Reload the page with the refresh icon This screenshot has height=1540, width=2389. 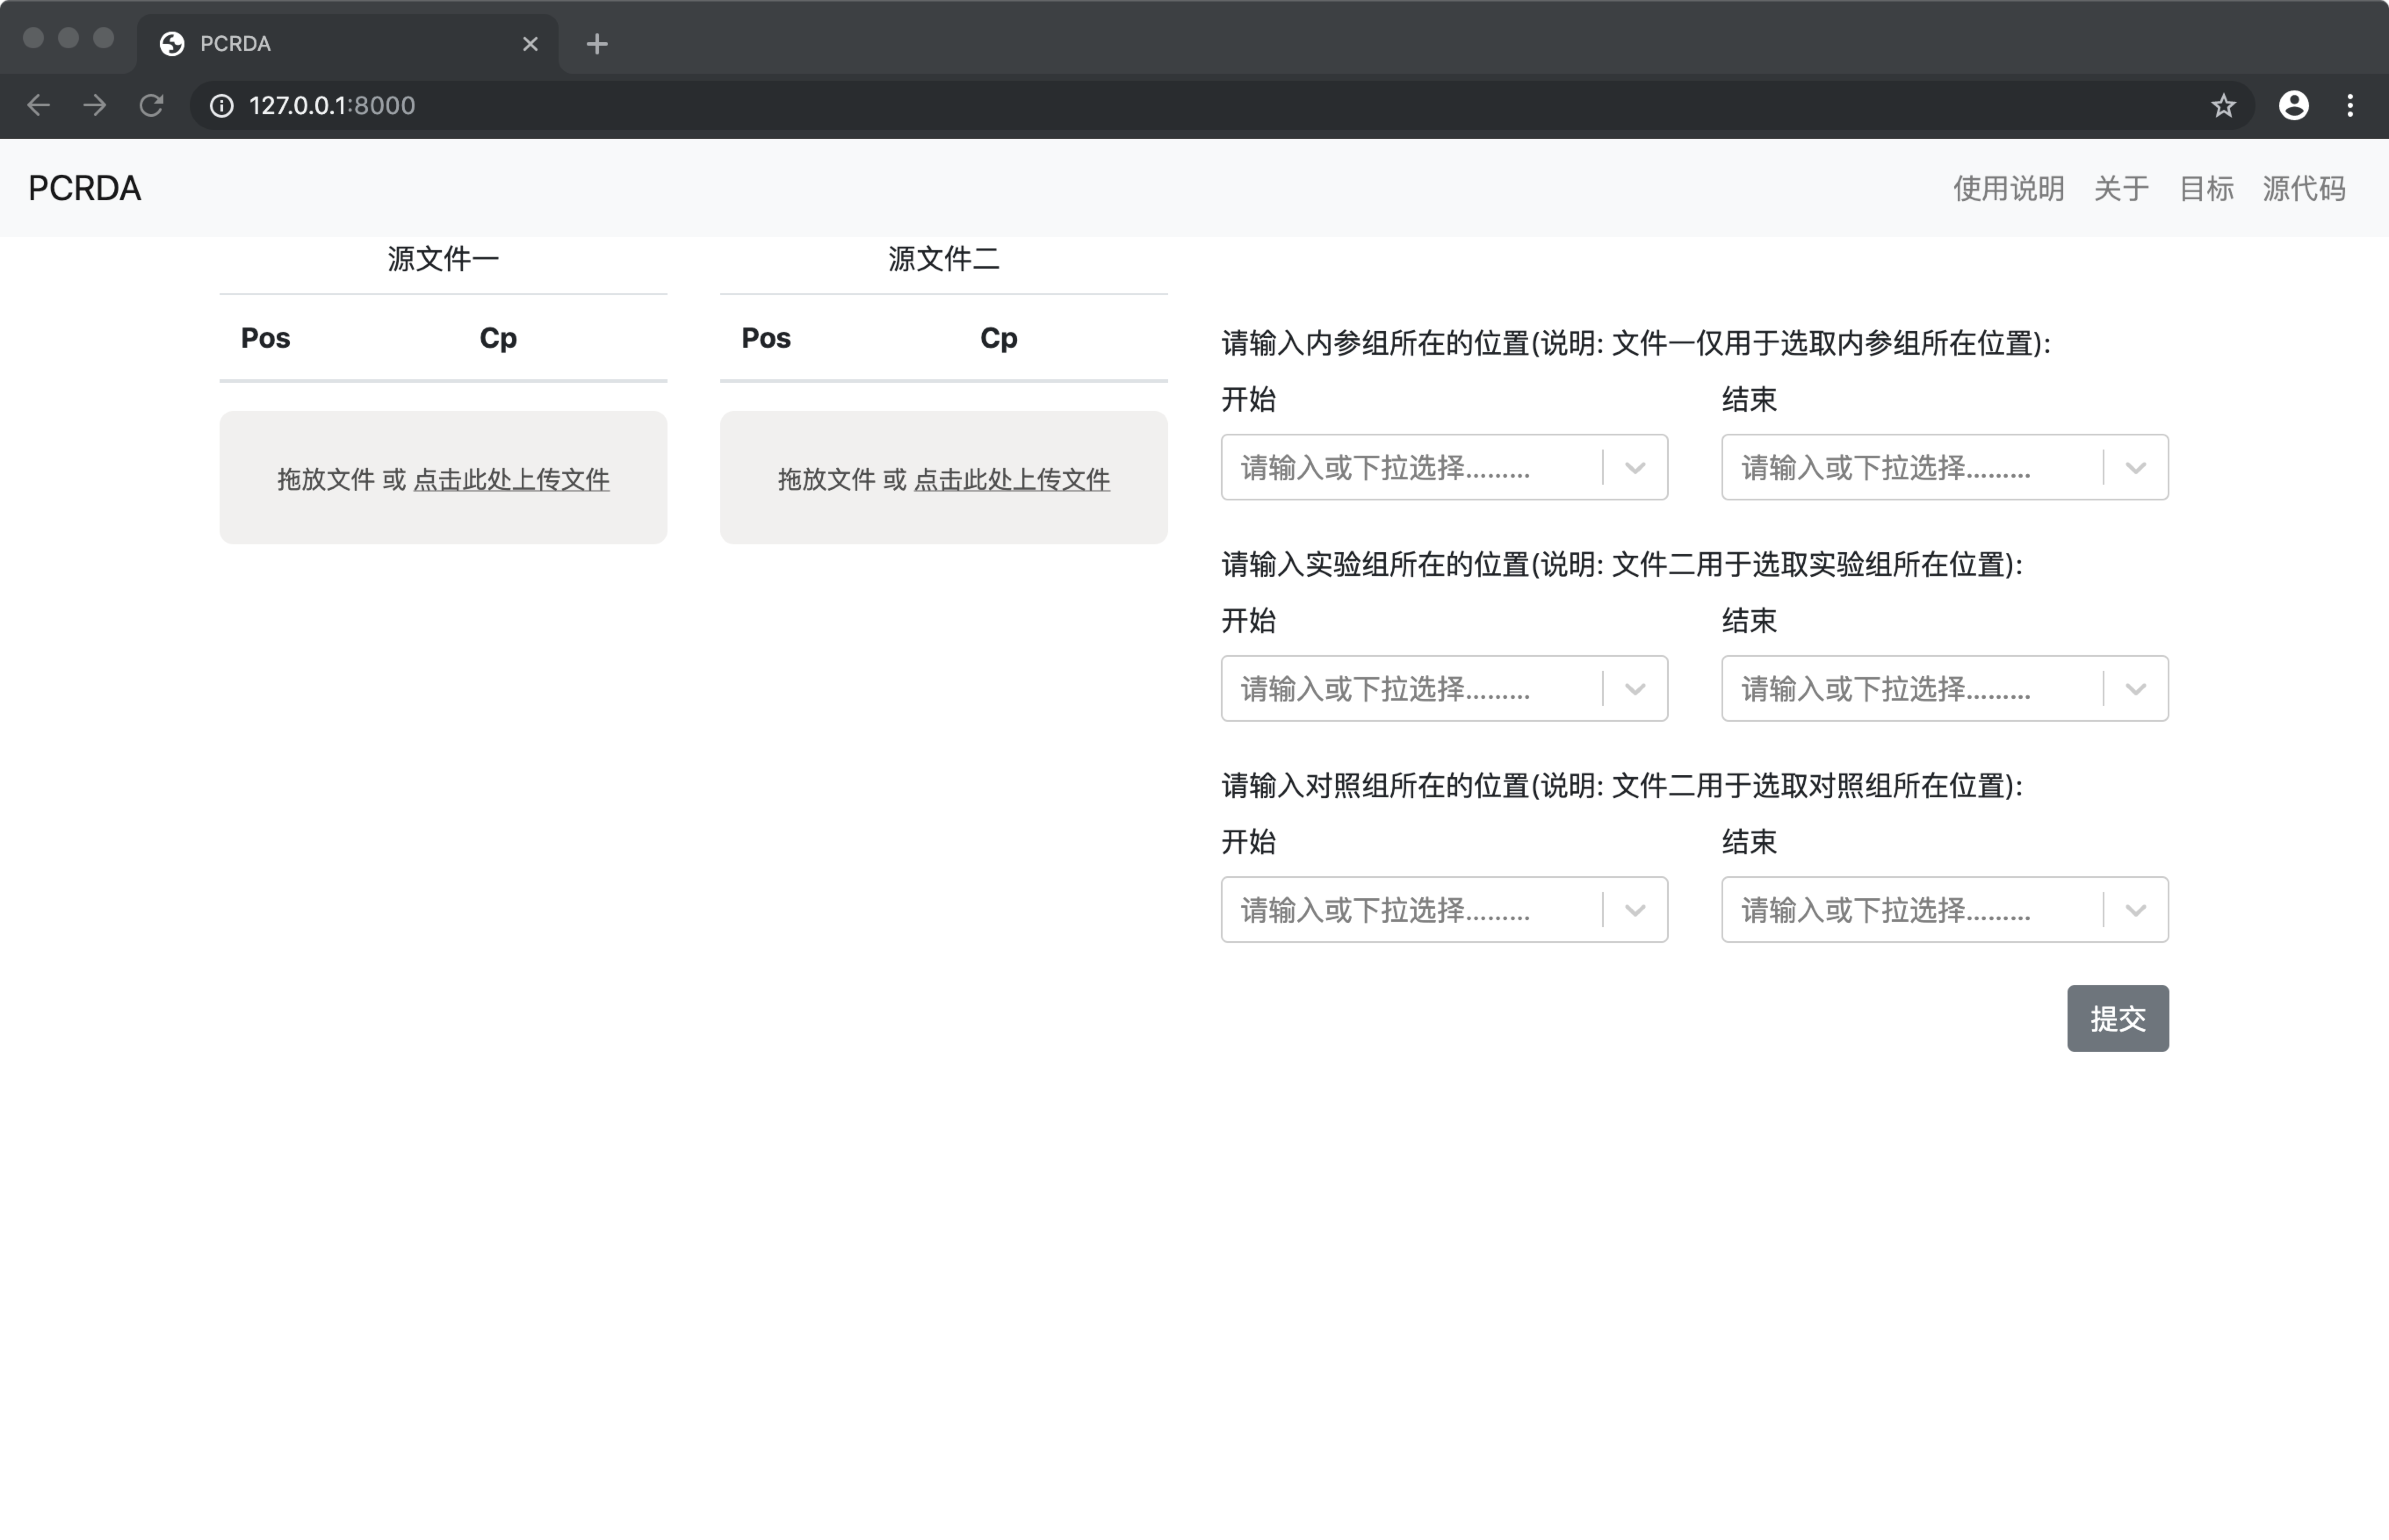point(152,105)
